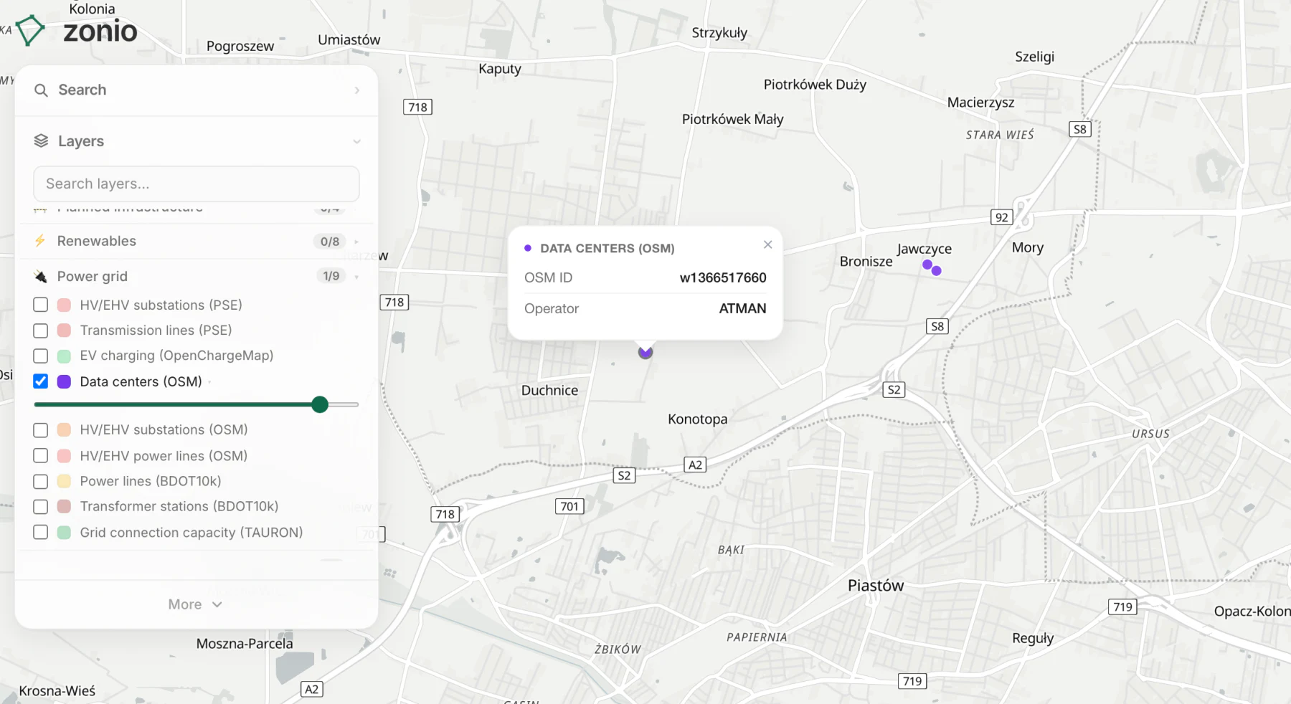Image resolution: width=1291 pixels, height=704 pixels.
Task: Enable Transmission lines (PSE) layer
Action: tap(41, 330)
